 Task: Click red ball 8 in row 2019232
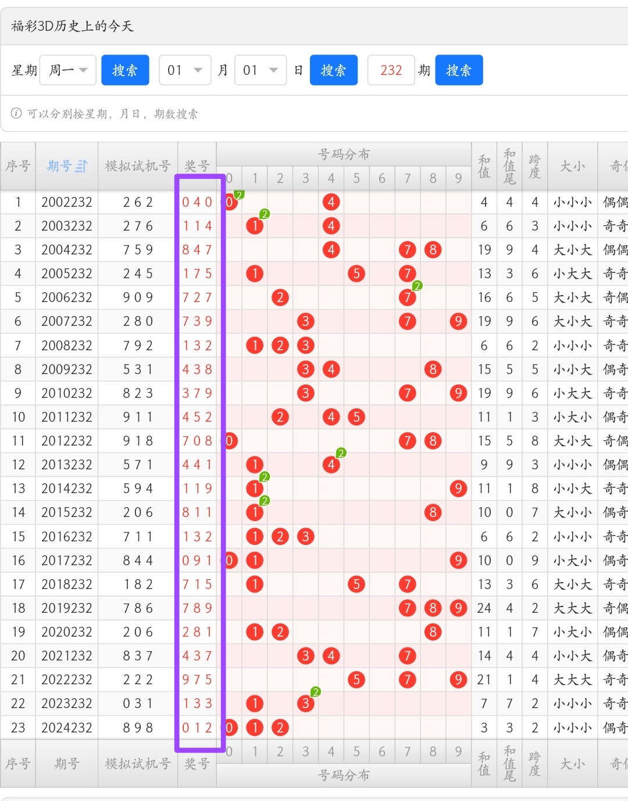(433, 608)
